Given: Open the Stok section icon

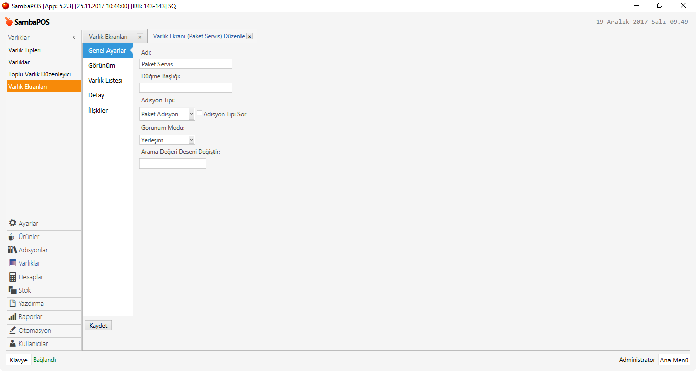Looking at the screenshot, I should point(13,290).
